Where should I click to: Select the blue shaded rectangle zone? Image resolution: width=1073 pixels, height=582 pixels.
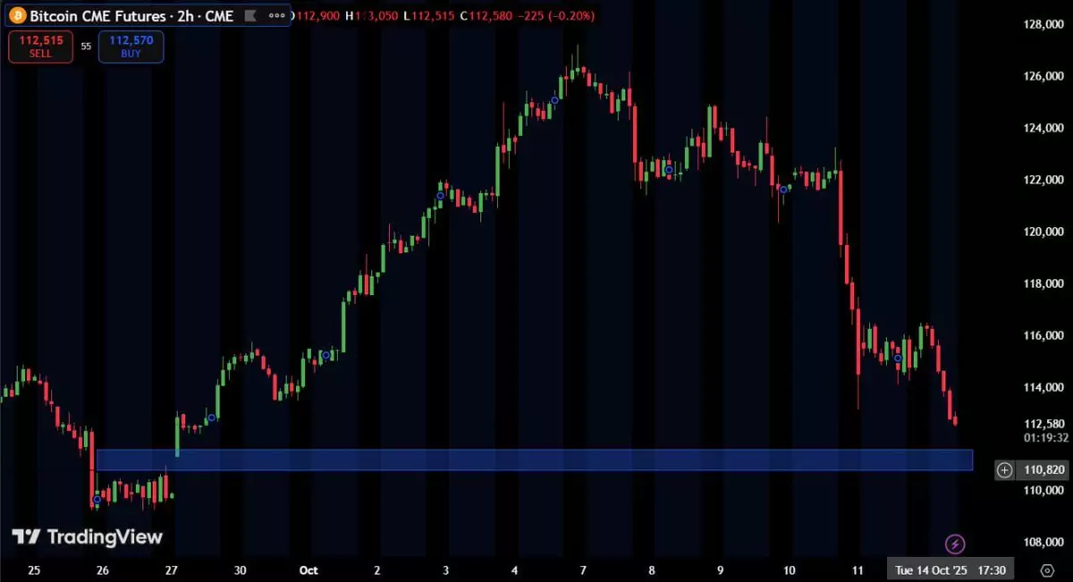click(536, 460)
